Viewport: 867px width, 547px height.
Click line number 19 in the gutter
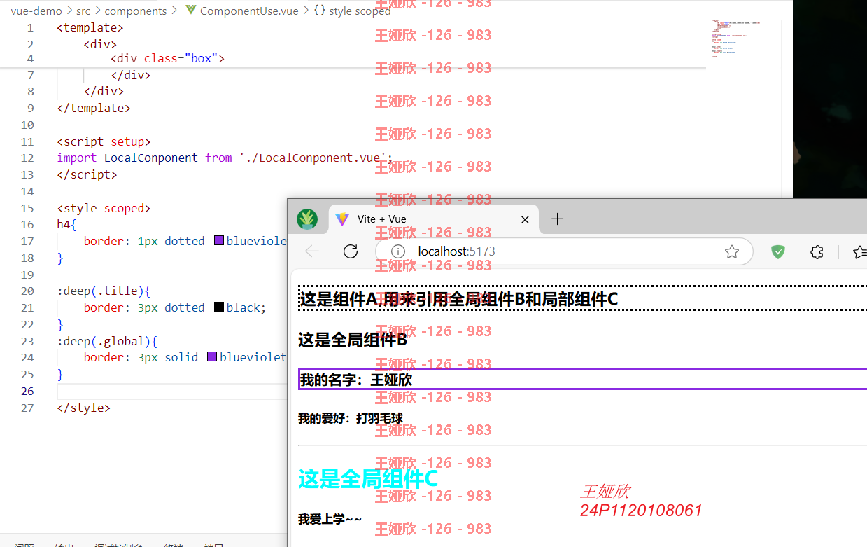pos(27,275)
